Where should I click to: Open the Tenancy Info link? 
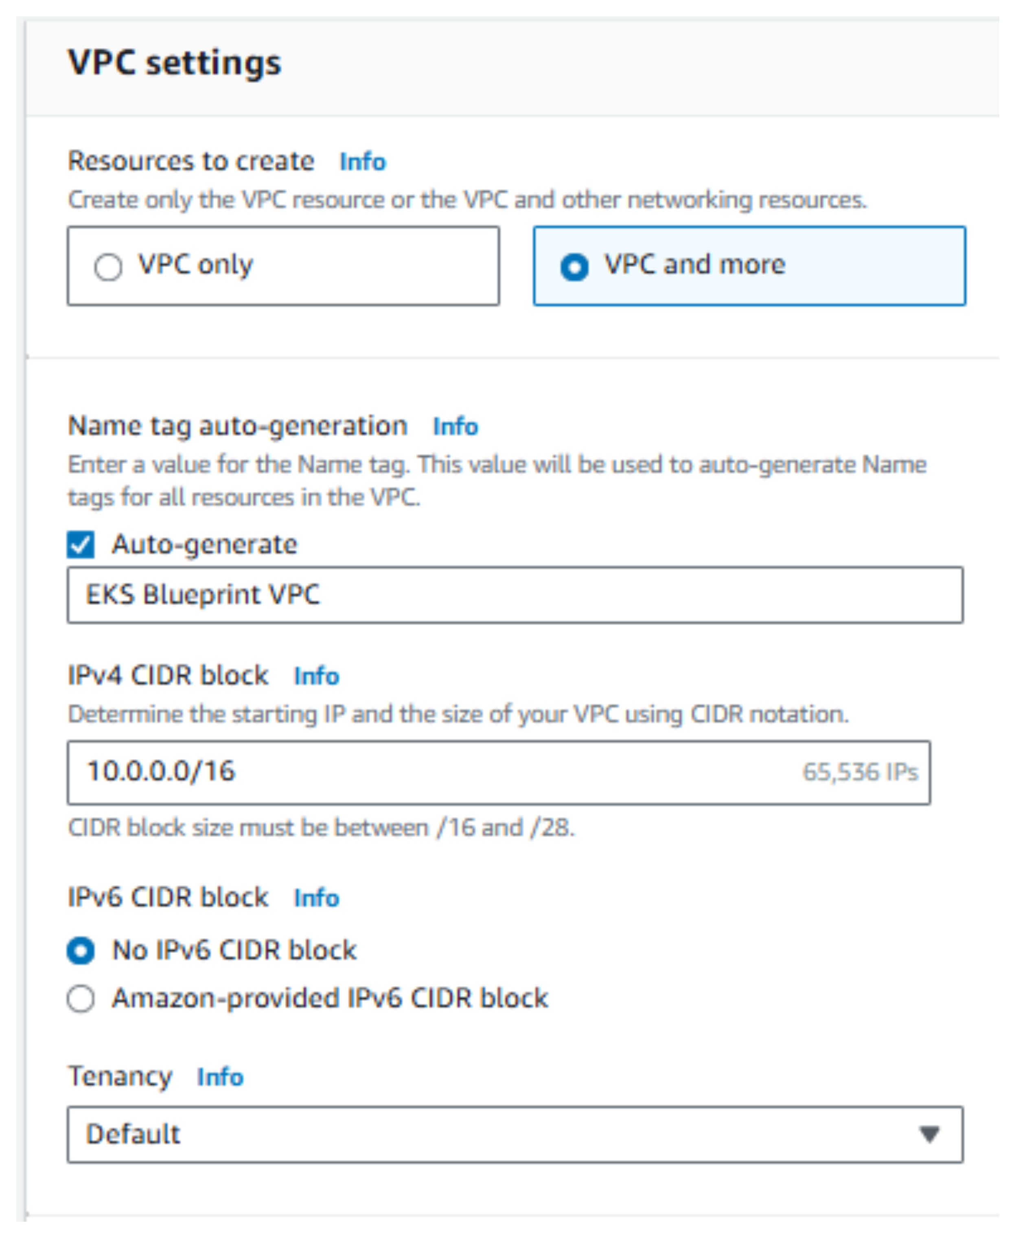coord(220,1076)
